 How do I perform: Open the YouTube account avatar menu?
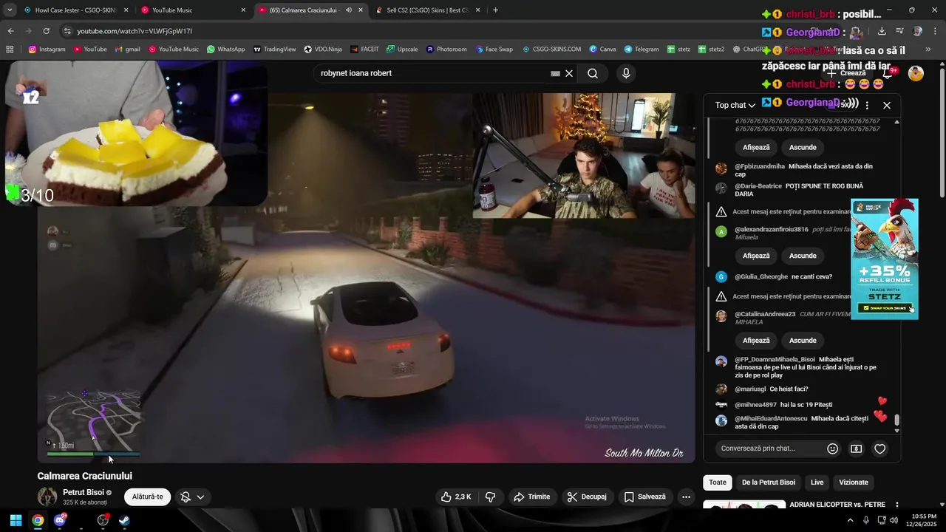click(916, 73)
